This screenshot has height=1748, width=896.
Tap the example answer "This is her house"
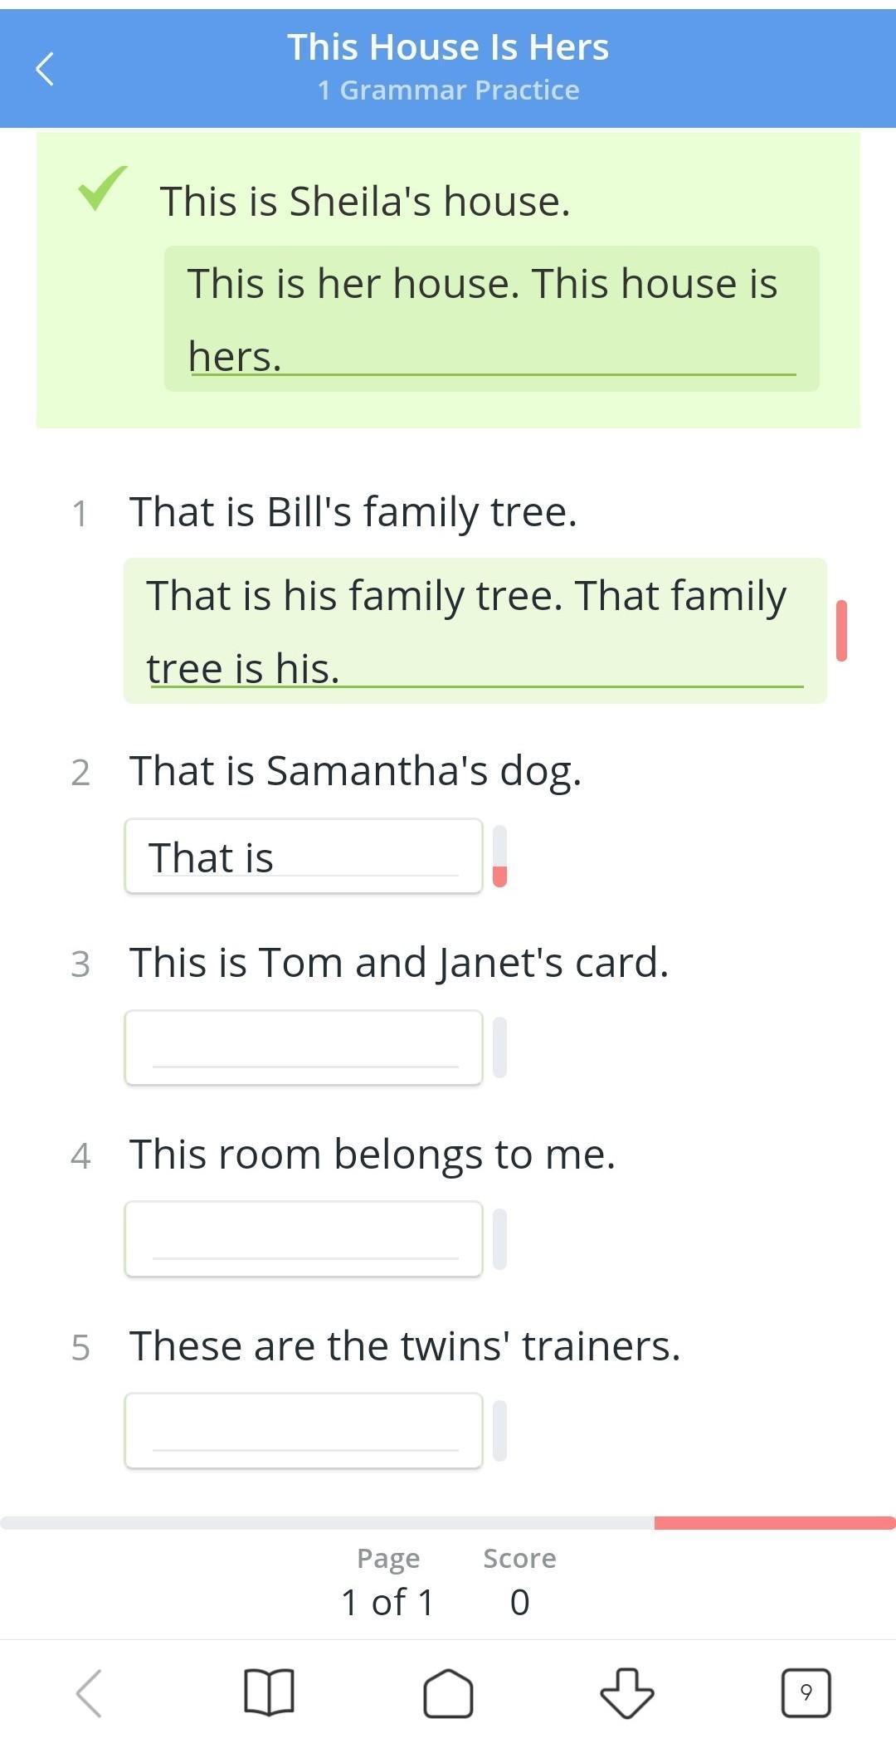click(x=491, y=319)
